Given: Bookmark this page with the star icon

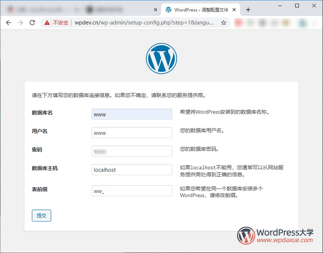Looking at the screenshot, I should click(223, 23).
